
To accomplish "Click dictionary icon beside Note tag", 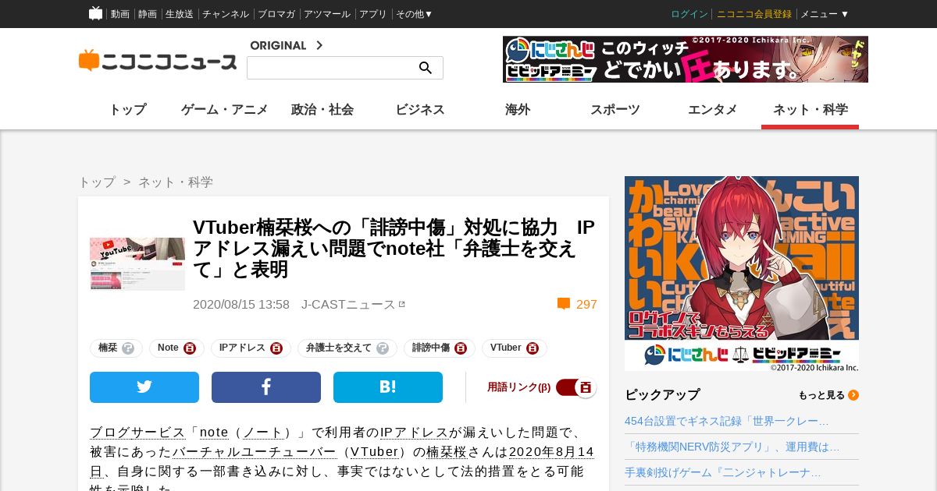I will coord(190,348).
